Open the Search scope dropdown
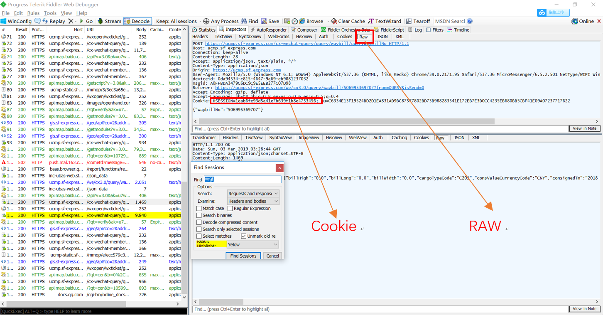The width and height of the screenshot is (603, 315). [x=253, y=194]
